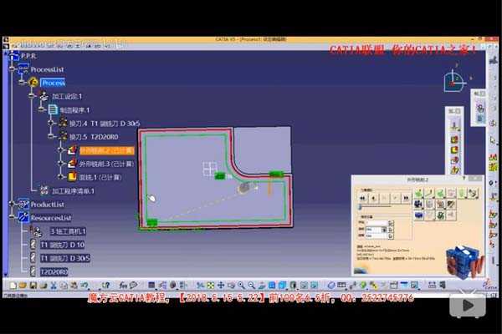Click the video player play button overlay
Image resolution: width=502 pixels, height=334 pixels.
tap(468, 306)
